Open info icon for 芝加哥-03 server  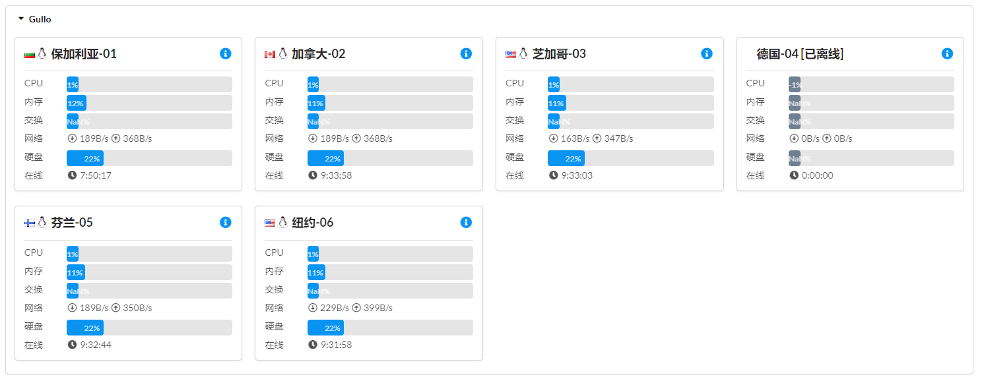pyautogui.click(x=707, y=53)
